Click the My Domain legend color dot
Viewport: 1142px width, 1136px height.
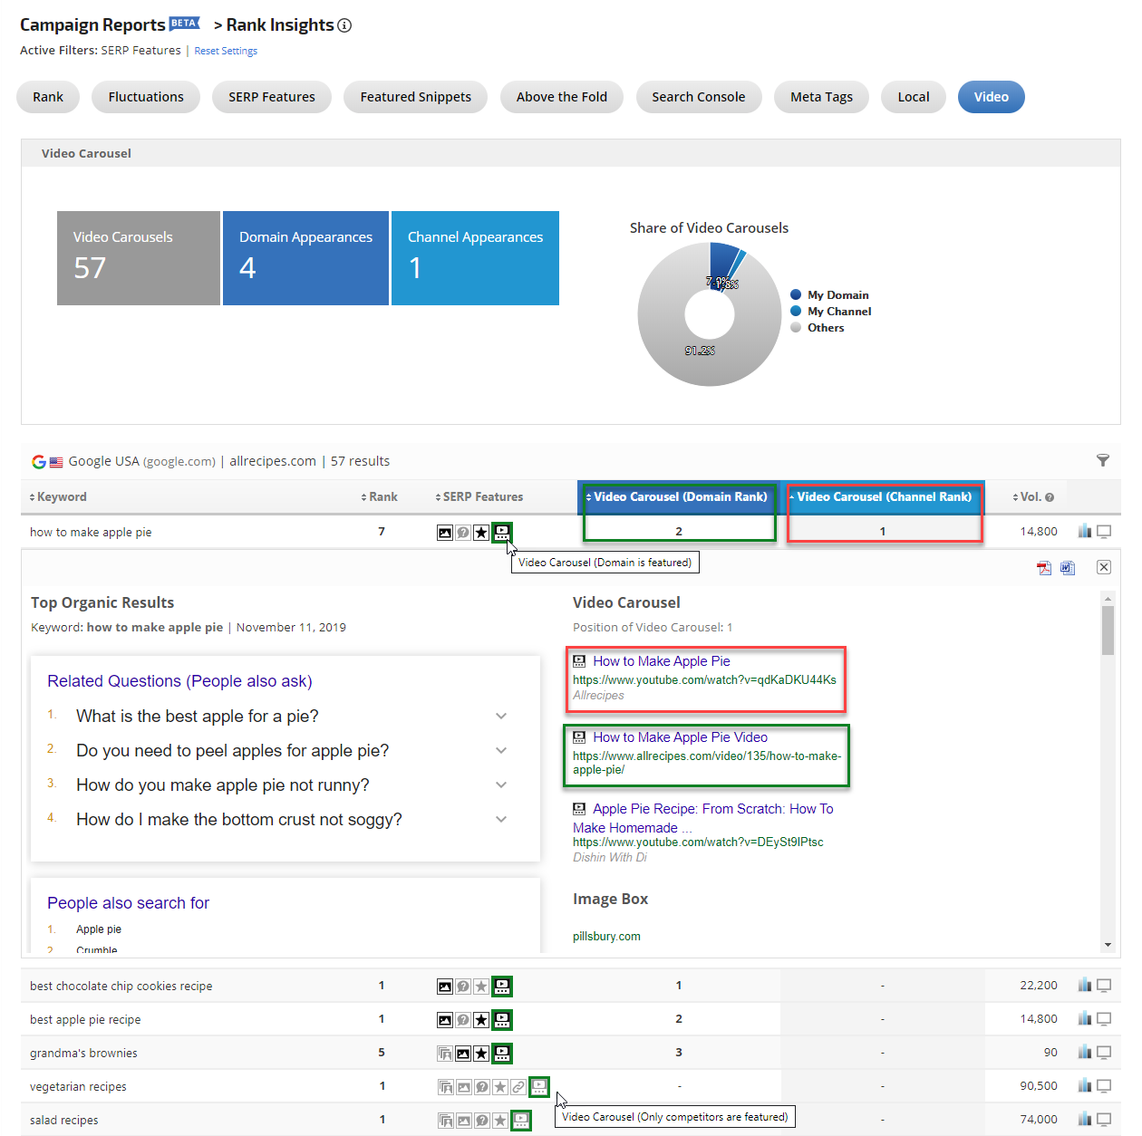tap(796, 294)
